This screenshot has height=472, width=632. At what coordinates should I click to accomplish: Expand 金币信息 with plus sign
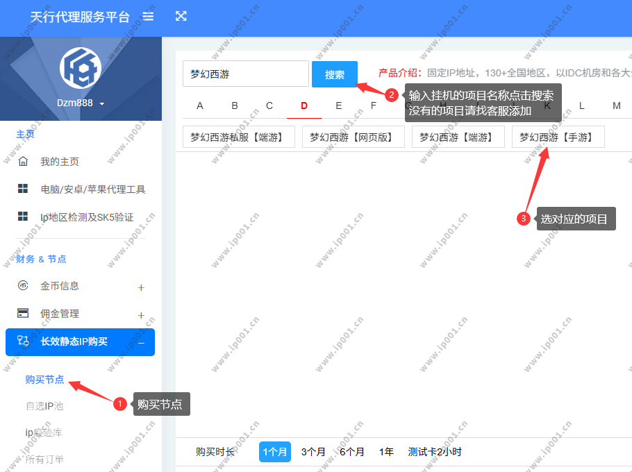pos(141,287)
